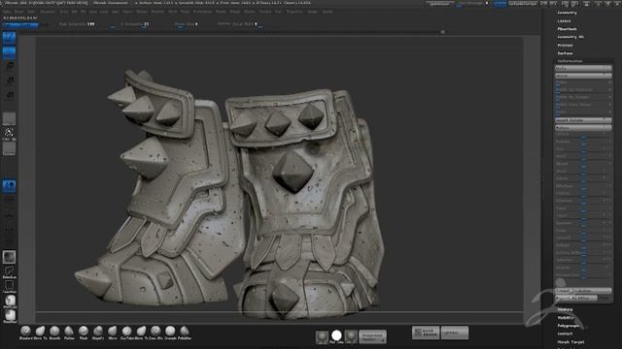This screenshot has height=349, width=622.
Task: Click the Projection Master button
Action: (372, 336)
